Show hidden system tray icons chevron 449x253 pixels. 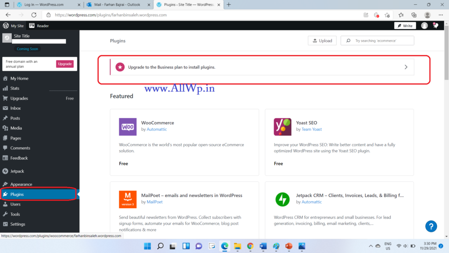(x=371, y=246)
